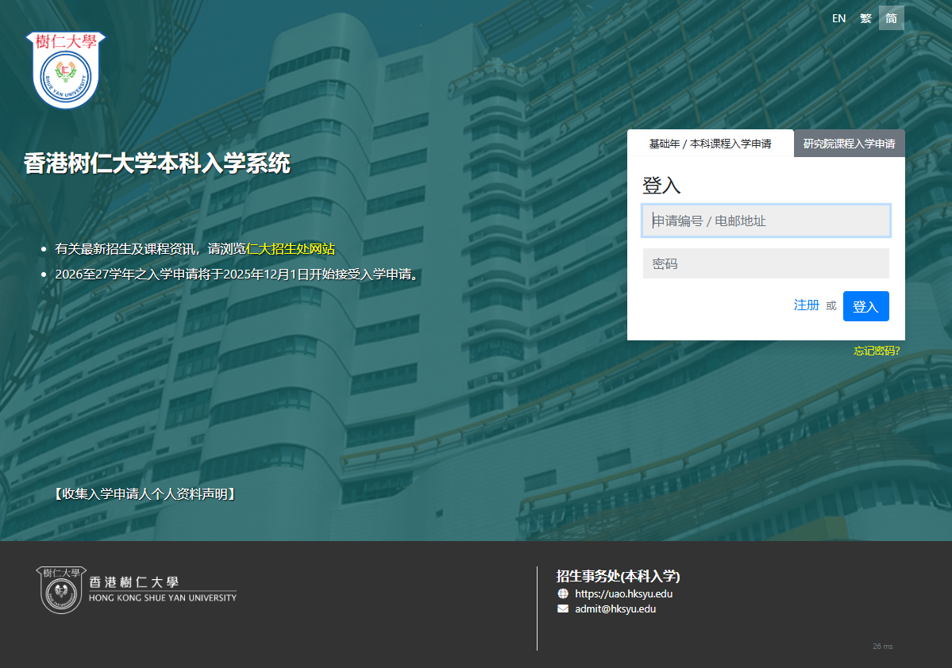Click the 忘记密码? link

(877, 351)
